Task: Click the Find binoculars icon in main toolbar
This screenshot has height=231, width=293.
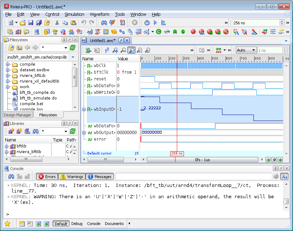Action: (x=104, y=23)
